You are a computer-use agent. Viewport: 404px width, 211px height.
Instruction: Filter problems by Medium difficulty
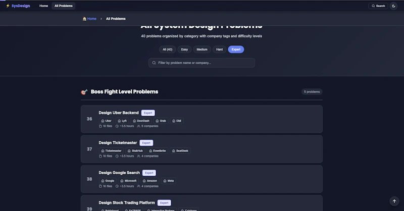(x=202, y=49)
